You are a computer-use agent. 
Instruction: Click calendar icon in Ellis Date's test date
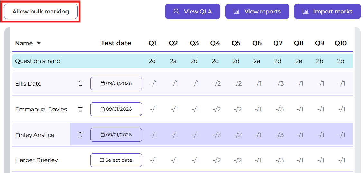click(x=103, y=83)
